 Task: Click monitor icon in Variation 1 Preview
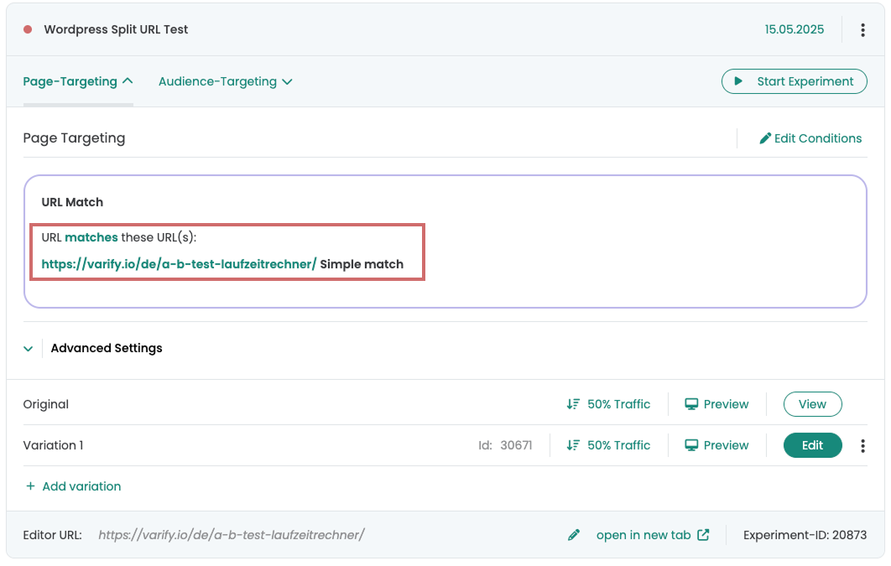click(x=691, y=445)
